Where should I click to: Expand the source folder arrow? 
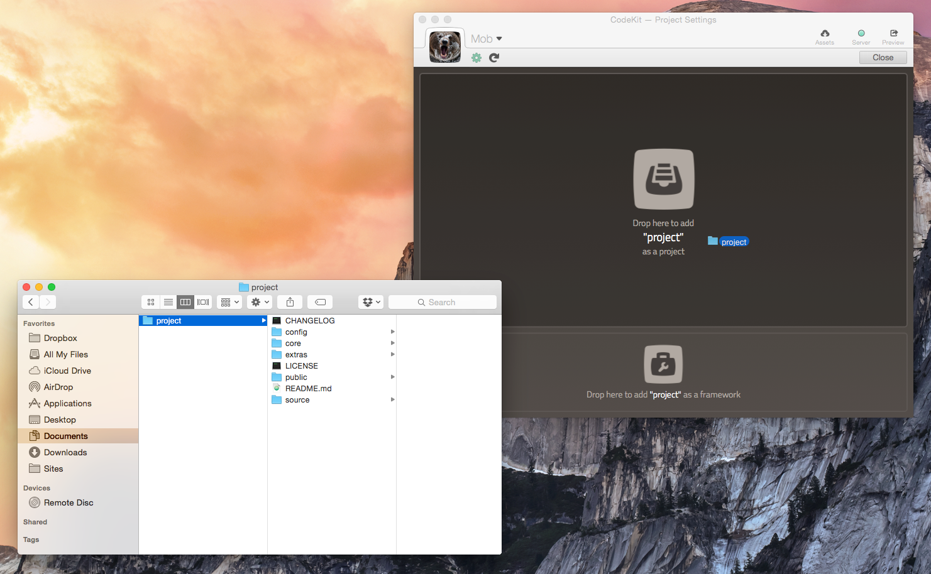(392, 400)
